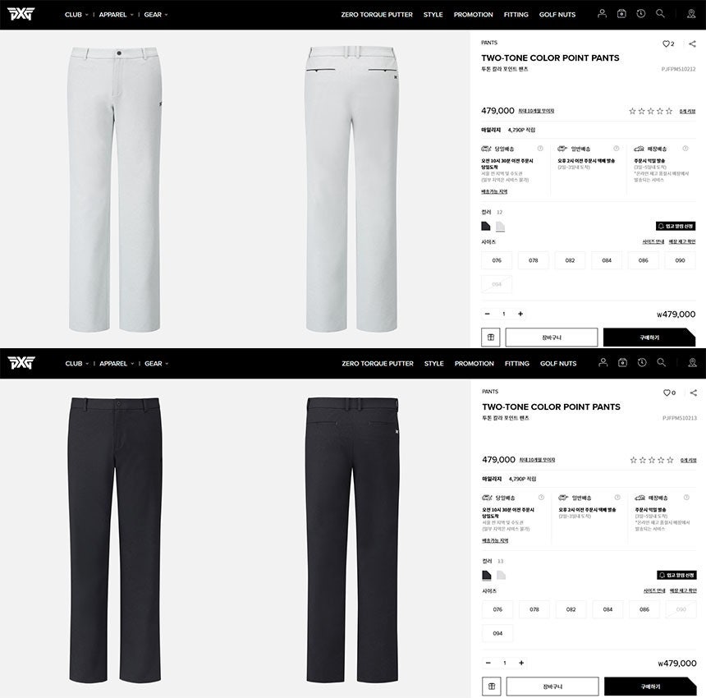Click black buy-now button on white pants listing
Viewport: 706px width, 698px height.
(x=649, y=338)
